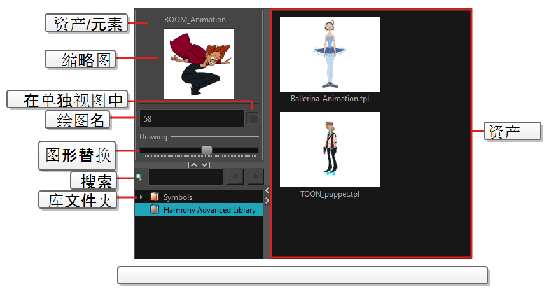Click the Ballerina_Animation.tpl file name label
The height and width of the screenshot is (294, 551).
coord(330,99)
